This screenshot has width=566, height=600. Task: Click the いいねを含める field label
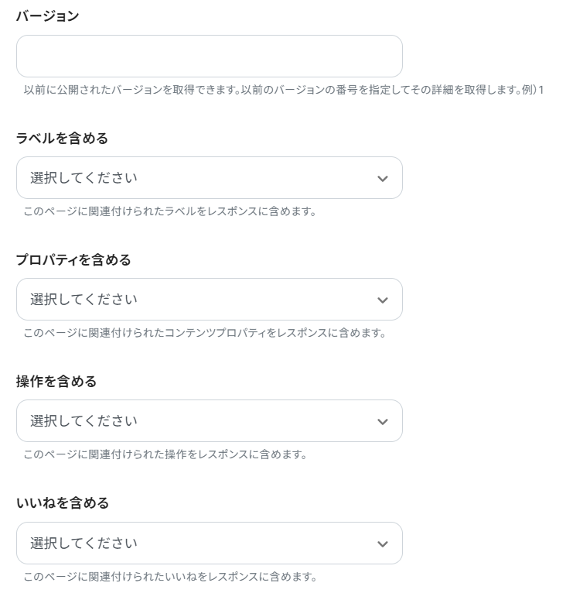63,503
